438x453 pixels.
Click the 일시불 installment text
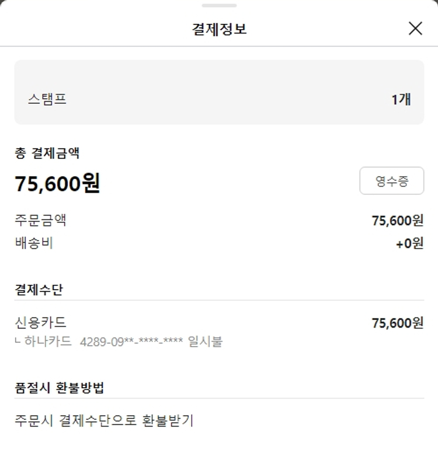[x=206, y=342]
